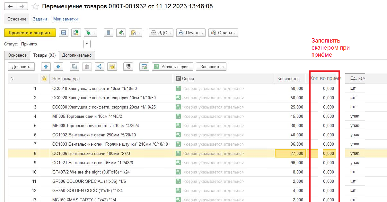The image size is (387, 202).
Task: Move the selected row up with blue arrow
Action: tap(46, 67)
